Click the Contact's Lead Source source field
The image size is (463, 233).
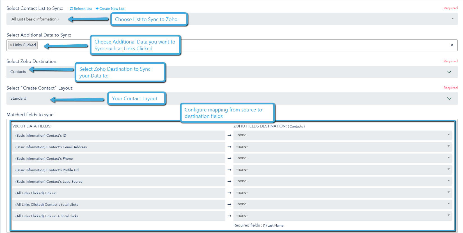(x=119, y=181)
